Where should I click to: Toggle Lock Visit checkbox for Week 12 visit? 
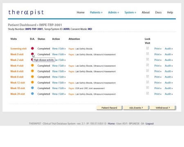[x=148, y=82]
